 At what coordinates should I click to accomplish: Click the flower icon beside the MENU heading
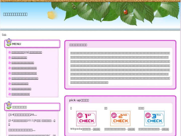(9, 42)
